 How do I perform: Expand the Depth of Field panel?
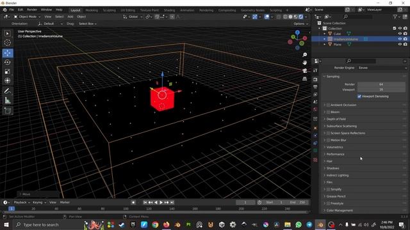[x=336, y=119]
